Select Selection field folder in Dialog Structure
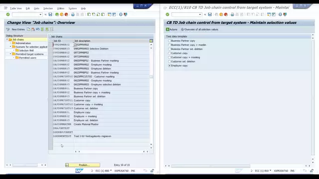This screenshot has height=179, width=319. coord(24,50)
